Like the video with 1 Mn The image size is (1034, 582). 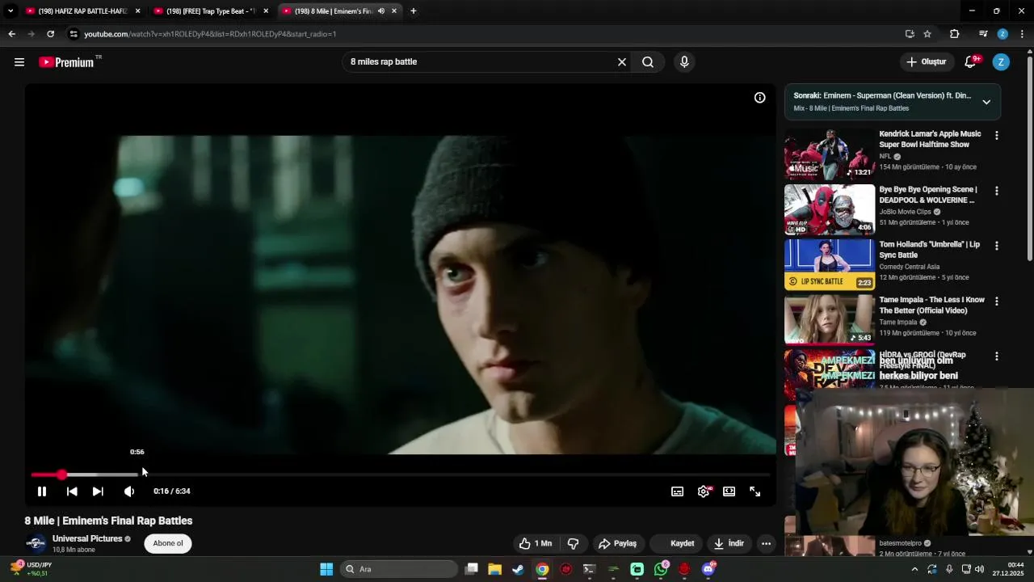[536, 543]
